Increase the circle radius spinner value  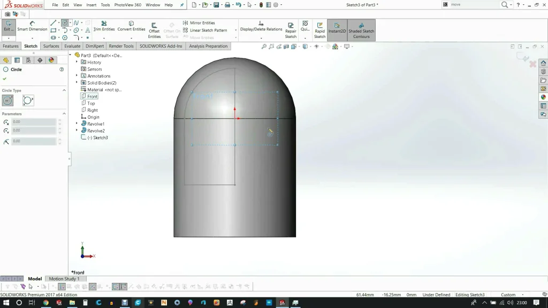point(59,140)
